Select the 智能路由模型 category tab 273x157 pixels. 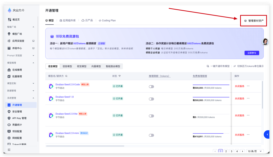[113, 66]
